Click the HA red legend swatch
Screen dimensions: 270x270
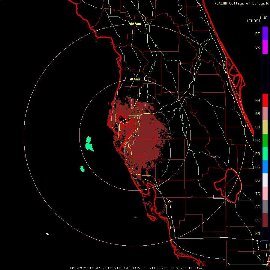point(265,100)
